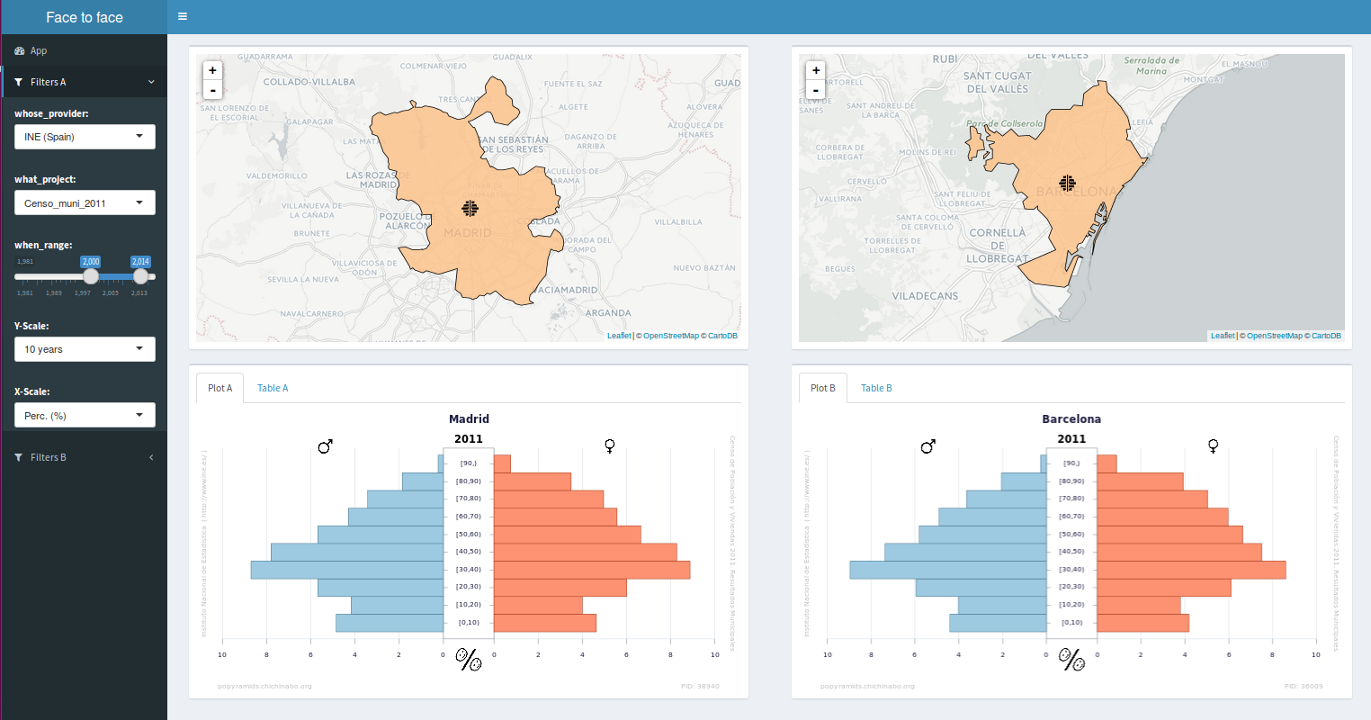Zoom in on the Madrid map
This screenshot has width=1371, height=720.
[212, 70]
